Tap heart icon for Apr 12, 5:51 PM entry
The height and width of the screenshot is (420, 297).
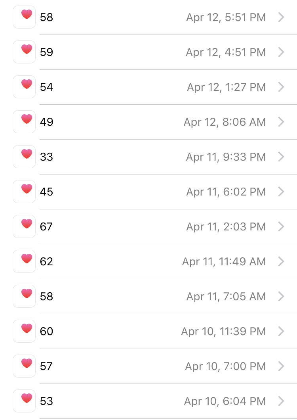click(x=24, y=17)
